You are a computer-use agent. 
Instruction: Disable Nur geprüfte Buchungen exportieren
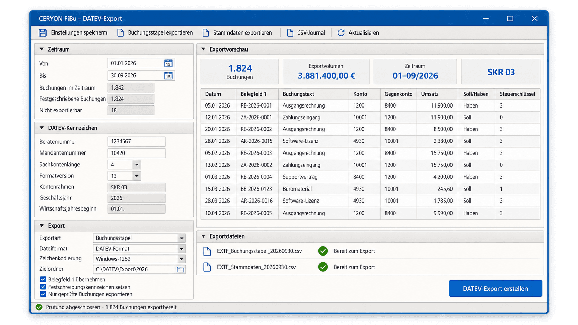click(43, 294)
